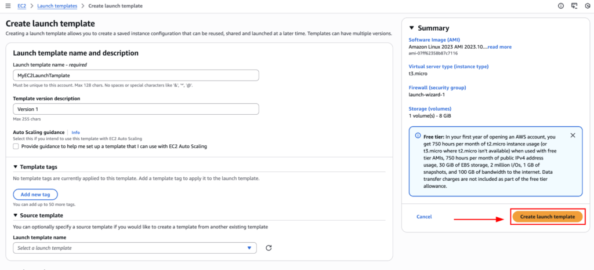Open the hamburger navigation menu

(8, 6)
